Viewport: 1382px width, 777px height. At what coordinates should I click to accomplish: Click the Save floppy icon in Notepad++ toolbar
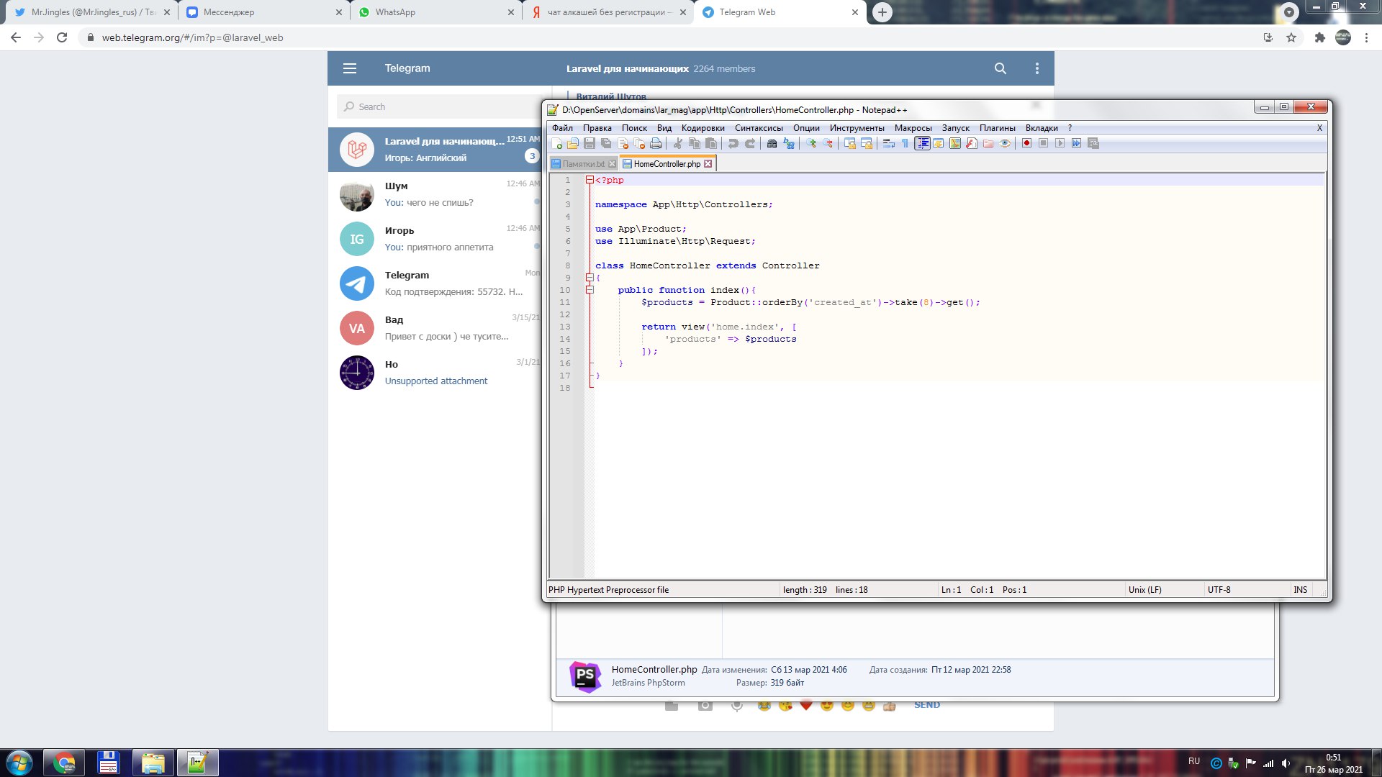(590, 143)
